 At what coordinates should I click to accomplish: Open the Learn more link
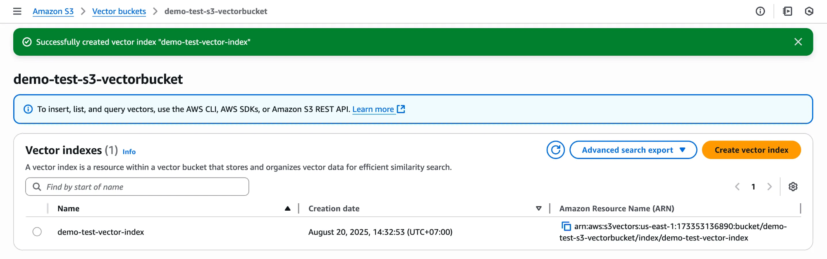(x=373, y=109)
